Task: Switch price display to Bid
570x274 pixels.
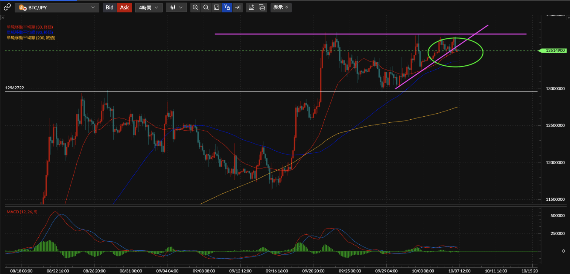Action: 109,8
